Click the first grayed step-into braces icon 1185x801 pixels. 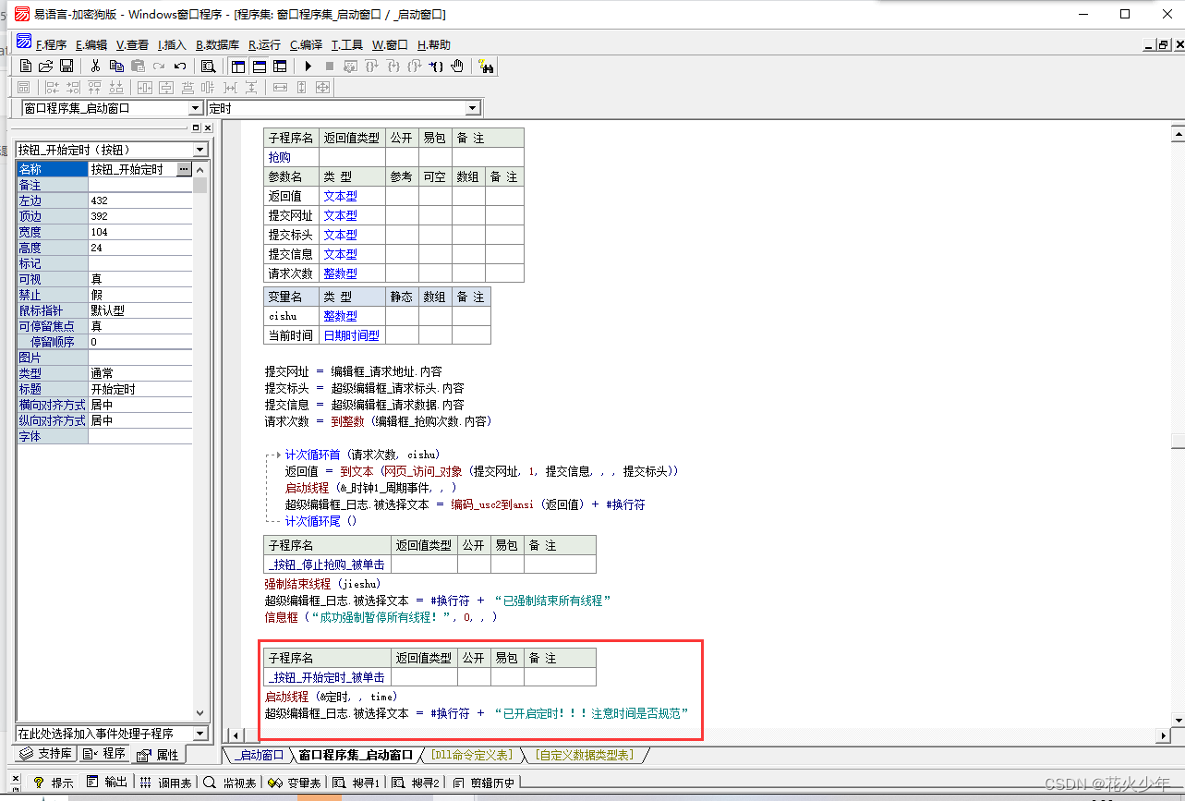[x=371, y=66]
